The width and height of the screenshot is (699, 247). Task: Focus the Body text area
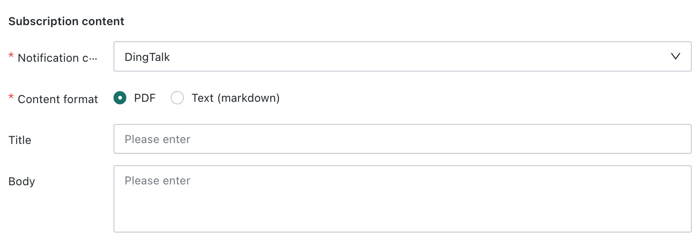(x=402, y=199)
